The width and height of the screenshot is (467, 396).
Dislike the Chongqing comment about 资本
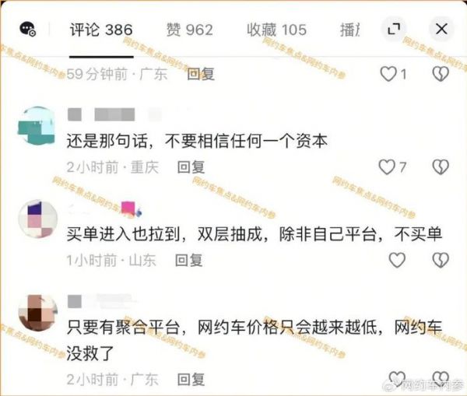pos(441,166)
